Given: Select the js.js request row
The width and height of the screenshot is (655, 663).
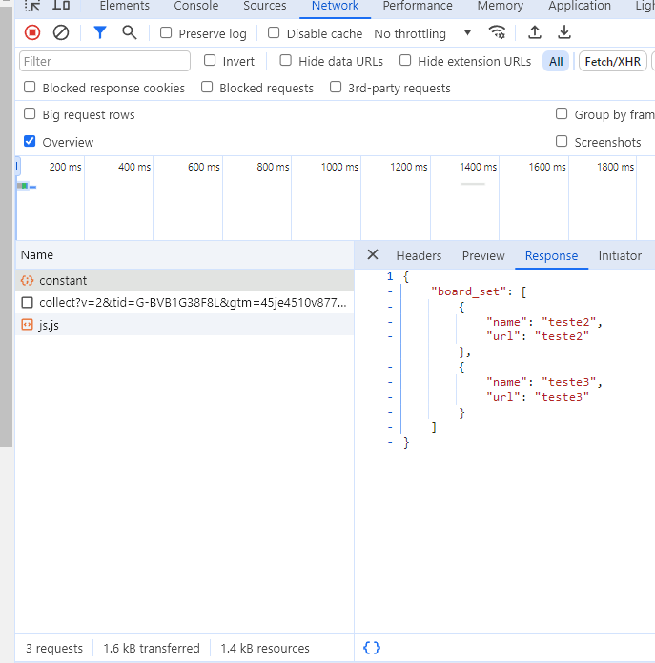Looking at the screenshot, I should pos(184,325).
